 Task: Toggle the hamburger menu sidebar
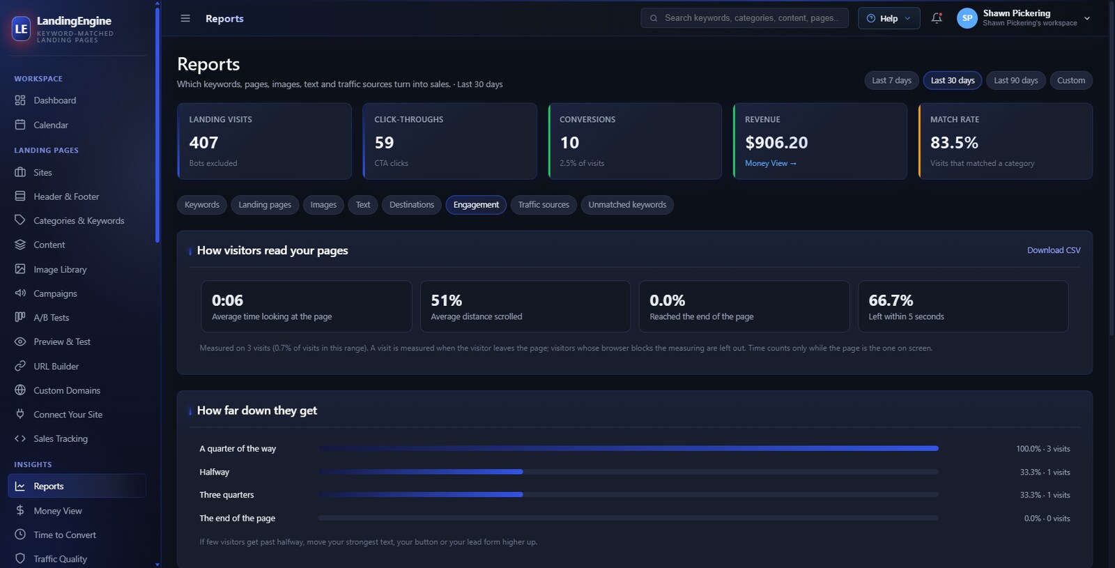pyautogui.click(x=185, y=18)
